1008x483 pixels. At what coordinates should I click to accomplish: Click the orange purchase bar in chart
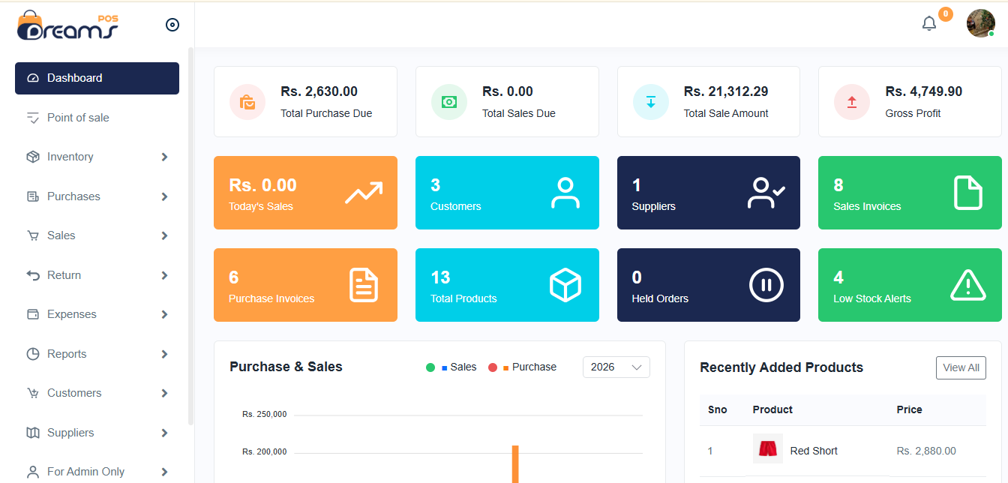pos(515,463)
